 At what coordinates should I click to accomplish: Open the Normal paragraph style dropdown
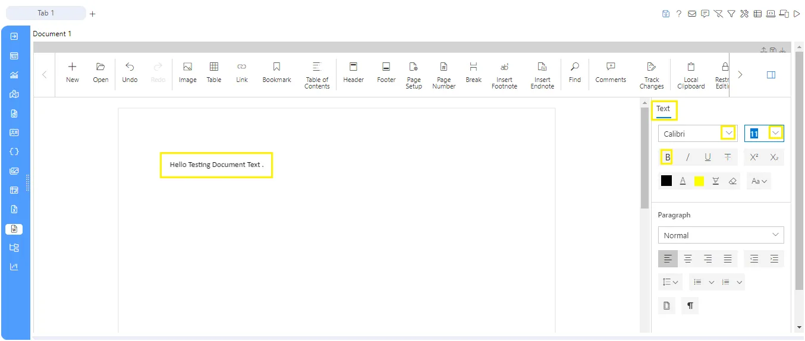click(x=721, y=235)
